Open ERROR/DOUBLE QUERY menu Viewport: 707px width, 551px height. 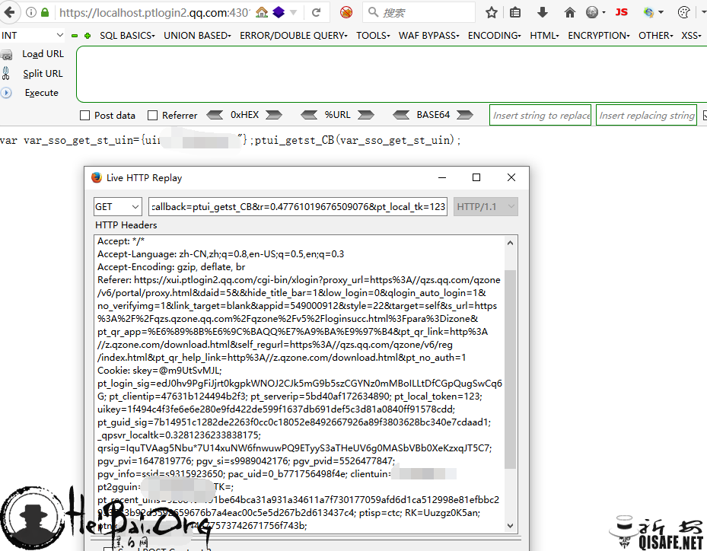(x=294, y=36)
